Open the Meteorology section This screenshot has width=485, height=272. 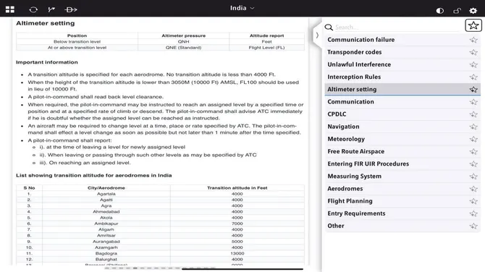[x=402, y=139]
